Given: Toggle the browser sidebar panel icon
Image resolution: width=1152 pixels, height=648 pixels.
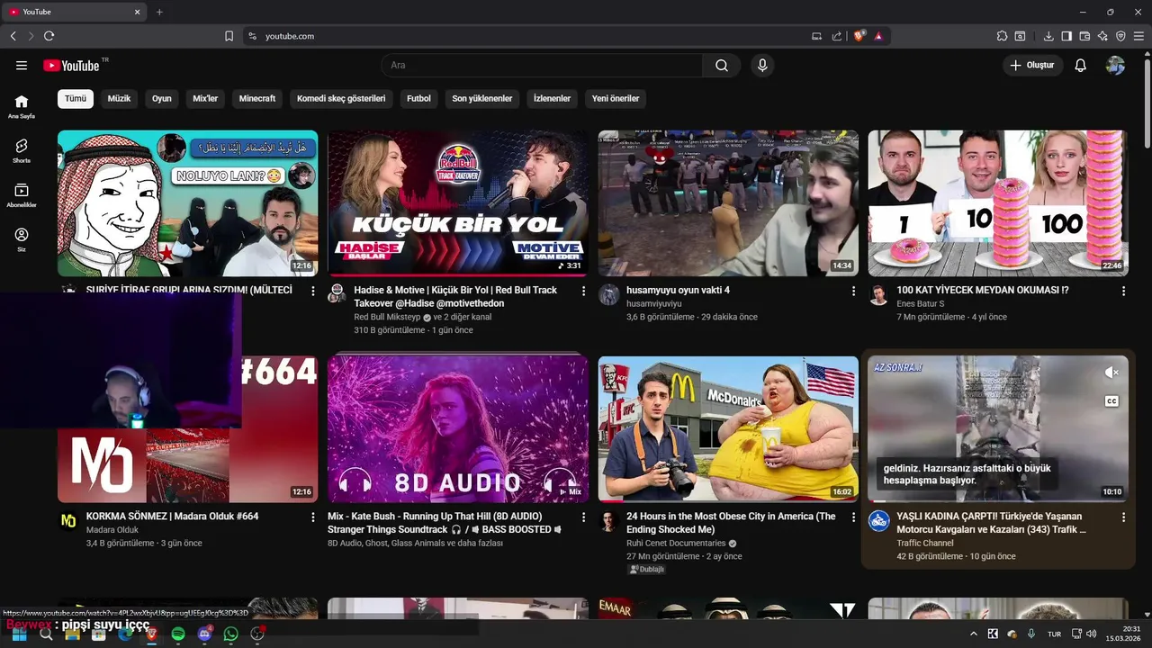Looking at the screenshot, I should click(x=1066, y=36).
